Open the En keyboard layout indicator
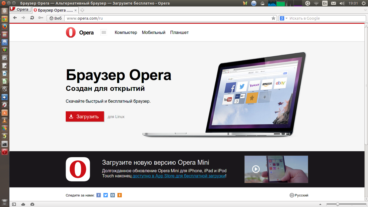This screenshot has width=368, height=207. (x=325, y=3)
